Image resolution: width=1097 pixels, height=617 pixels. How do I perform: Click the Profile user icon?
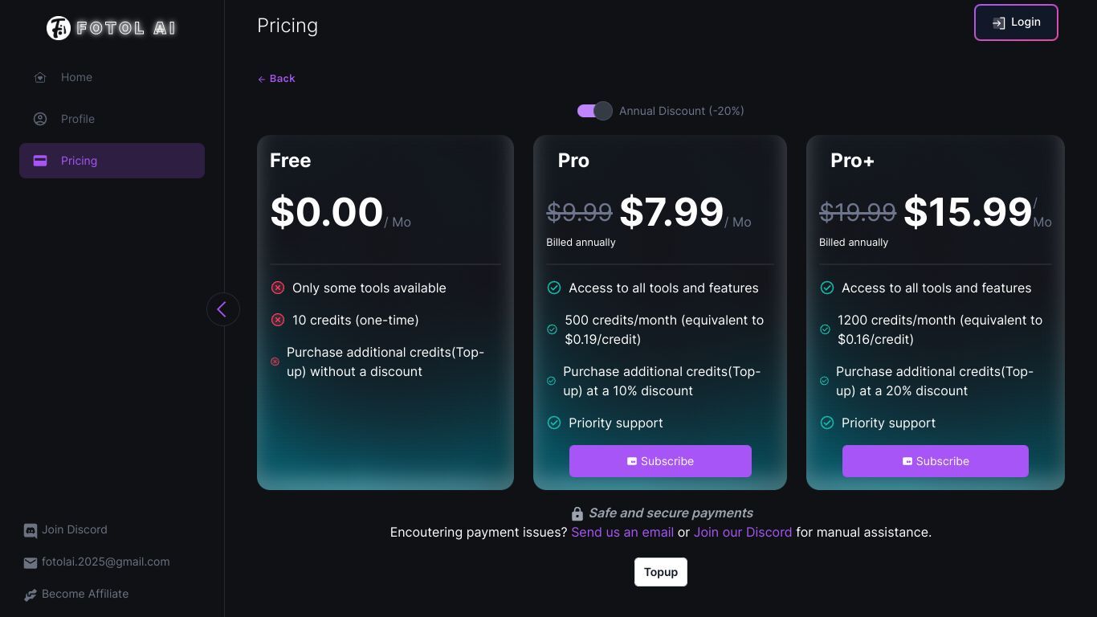(40, 119)
